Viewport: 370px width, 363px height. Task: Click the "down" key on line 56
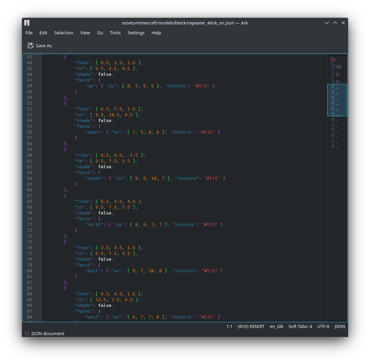[x=93, y=132]
